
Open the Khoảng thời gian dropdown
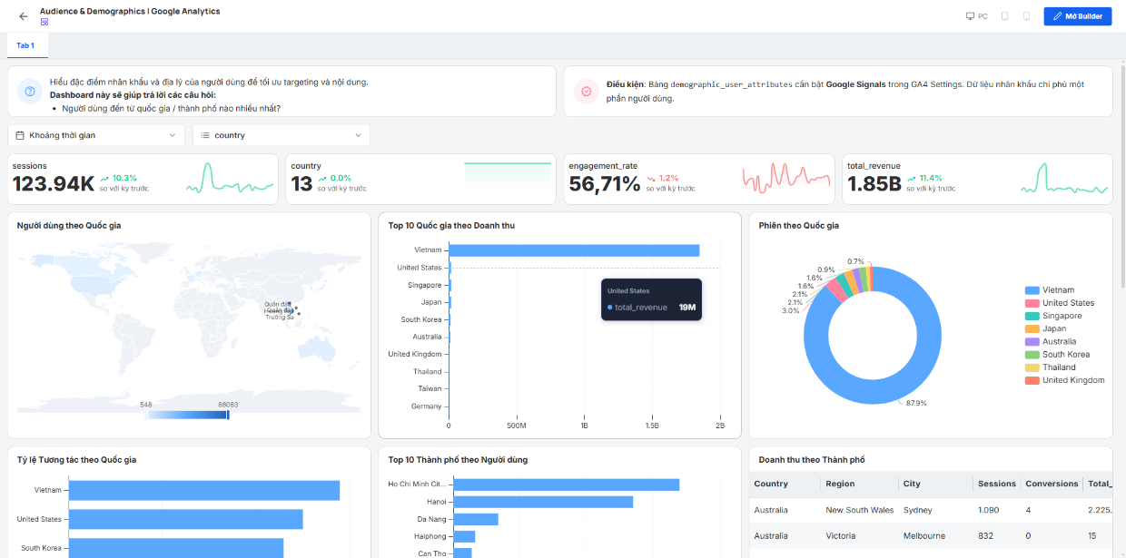[96, 135]
